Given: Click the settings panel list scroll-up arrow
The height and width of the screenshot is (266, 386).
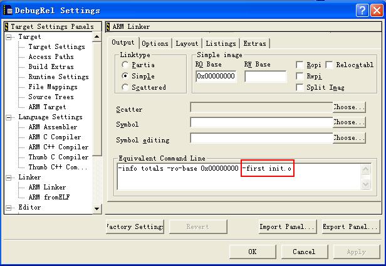Looking at the screenshot, I should tap(96, 37).
